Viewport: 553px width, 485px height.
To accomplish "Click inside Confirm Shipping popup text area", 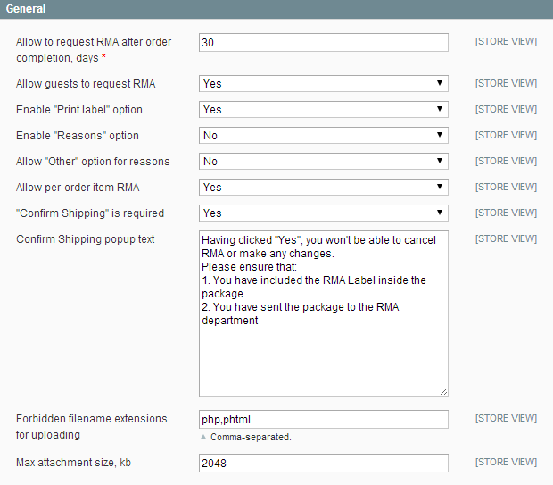I will 324,314.
